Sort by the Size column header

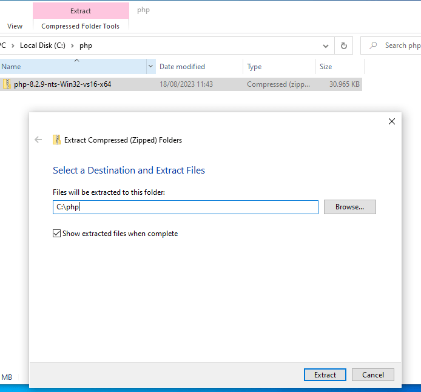340,66
